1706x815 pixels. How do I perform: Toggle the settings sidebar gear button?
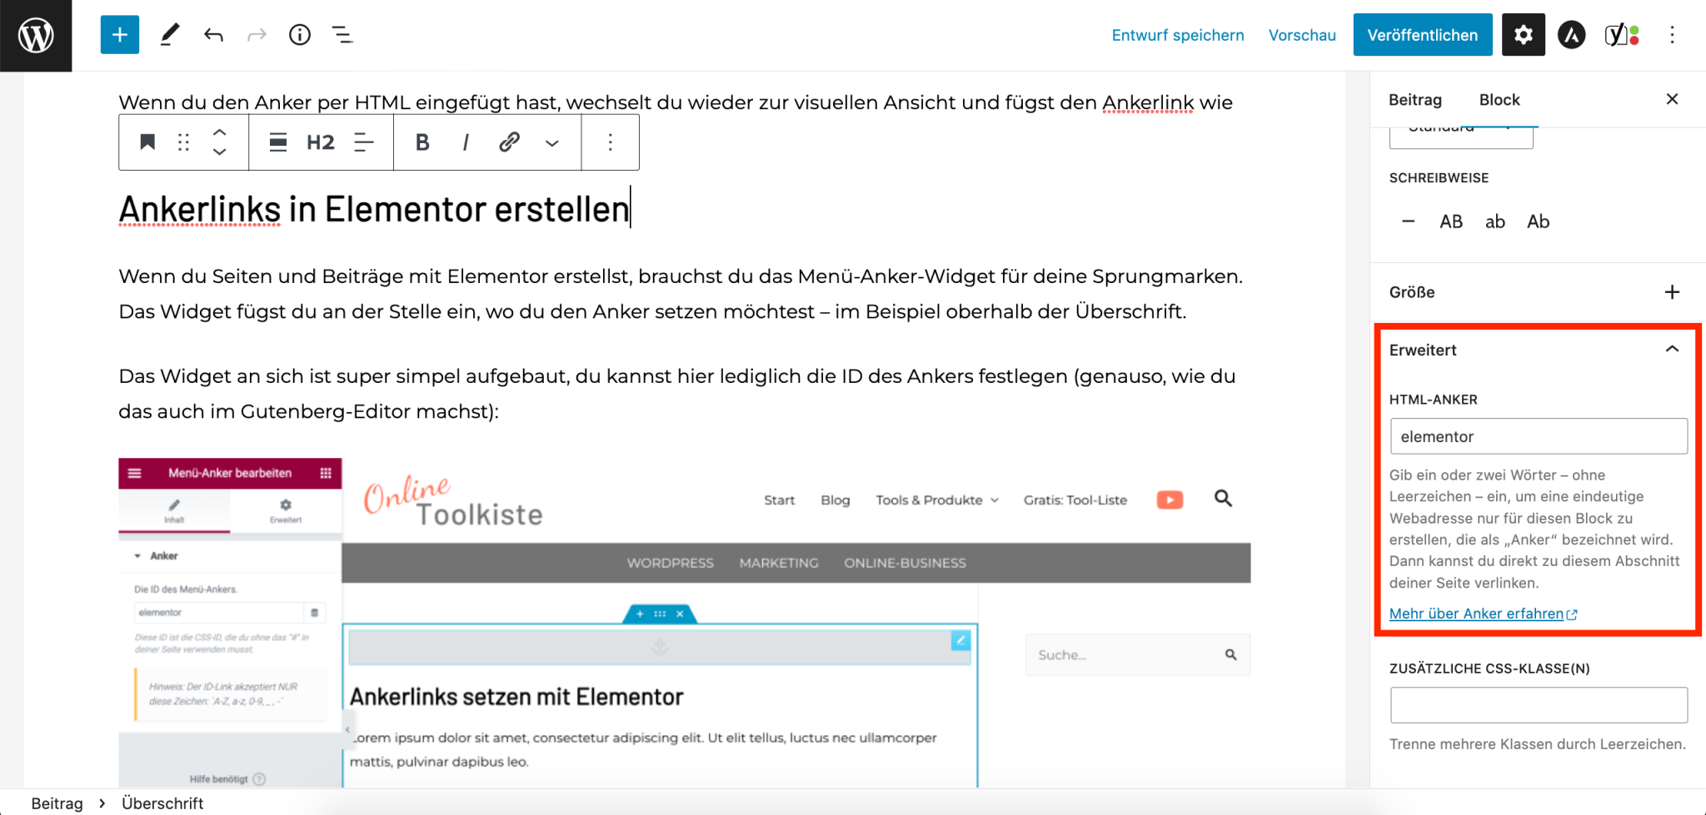tap(1523, 35)
